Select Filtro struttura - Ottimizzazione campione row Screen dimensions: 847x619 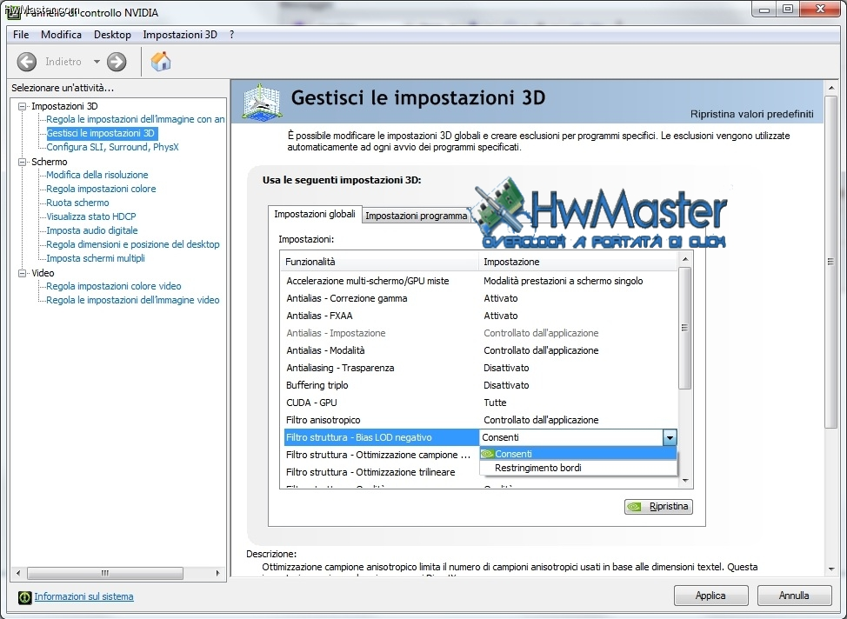[382, 455]
